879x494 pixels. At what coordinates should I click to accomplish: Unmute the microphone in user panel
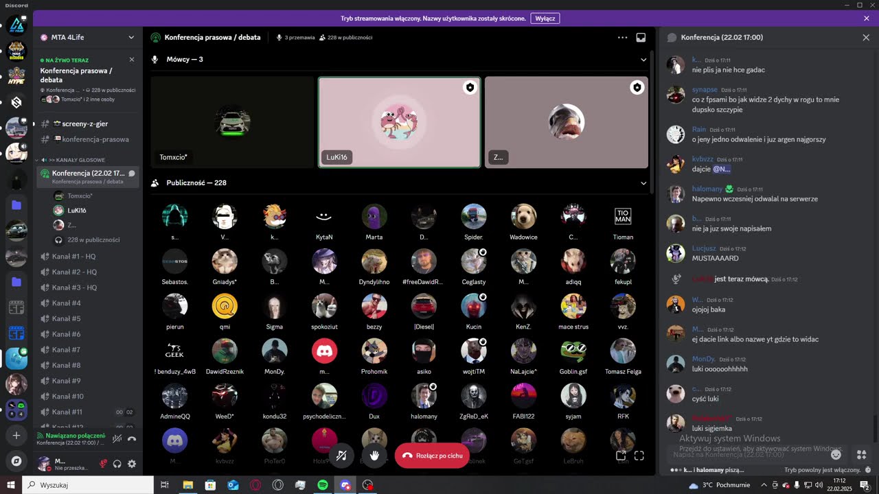pos(103,464)
